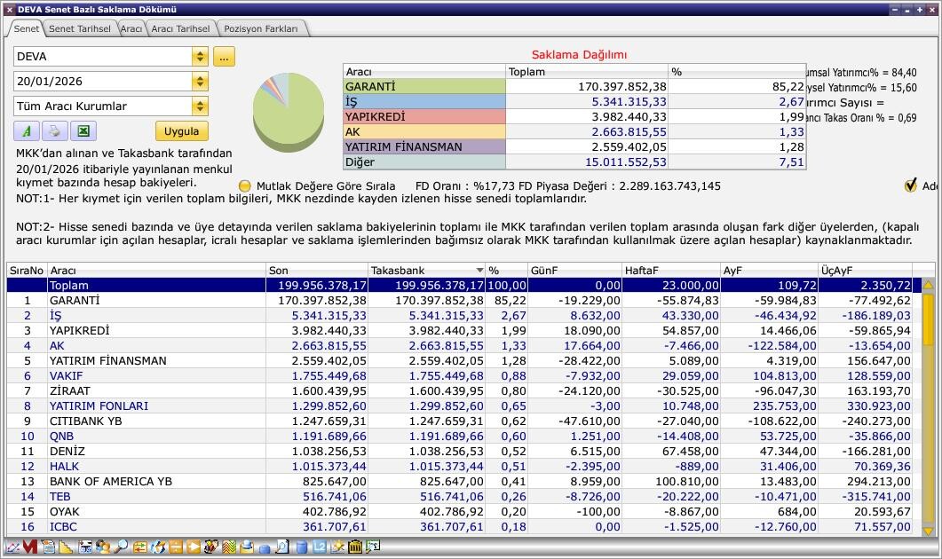Click the red M icon in bottom toolbar

tap(30, 547)
